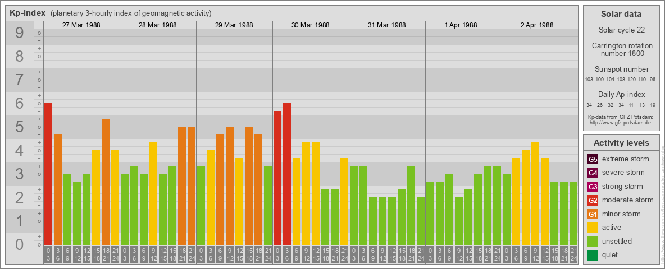Click the orange 18-21h bar on 27 Mar

pos(106,182)
